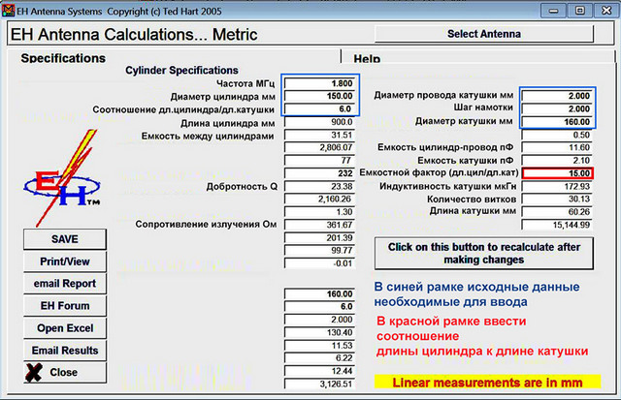This screenshot has height=400, width=621.
Task: Click the lower field showing 6.22
Action: (319, 358)
